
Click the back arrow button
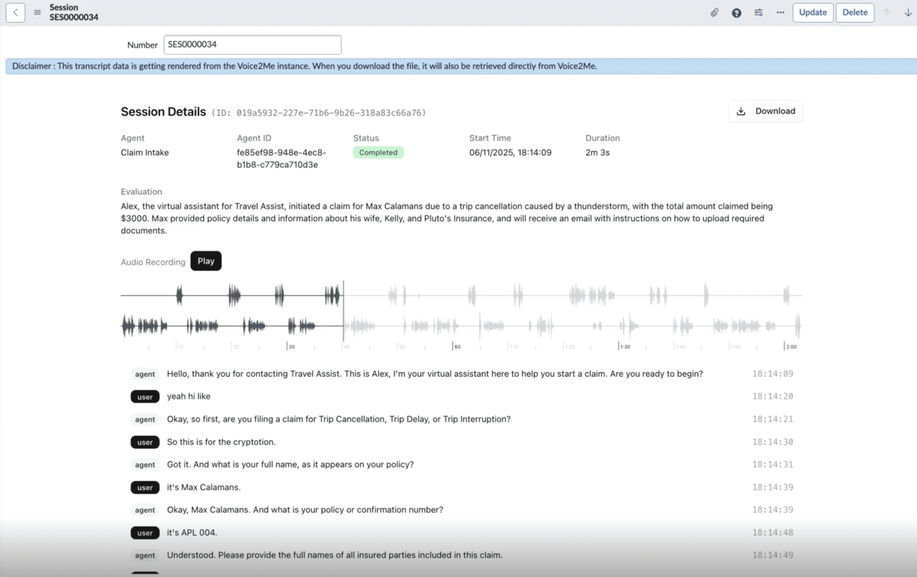[15, 13]
